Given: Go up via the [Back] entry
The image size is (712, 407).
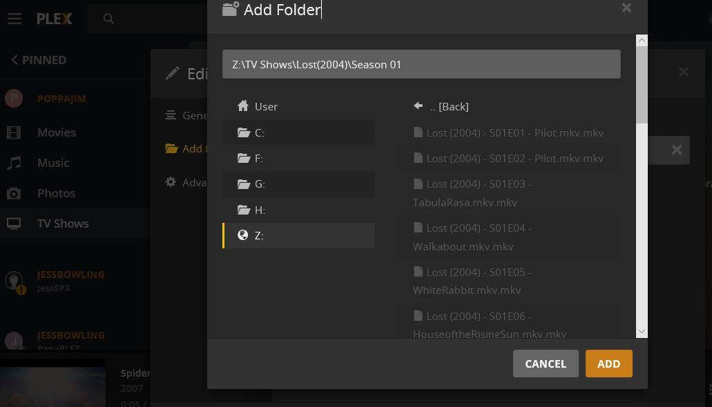Looking at the screenshot, I should [442, 106].
